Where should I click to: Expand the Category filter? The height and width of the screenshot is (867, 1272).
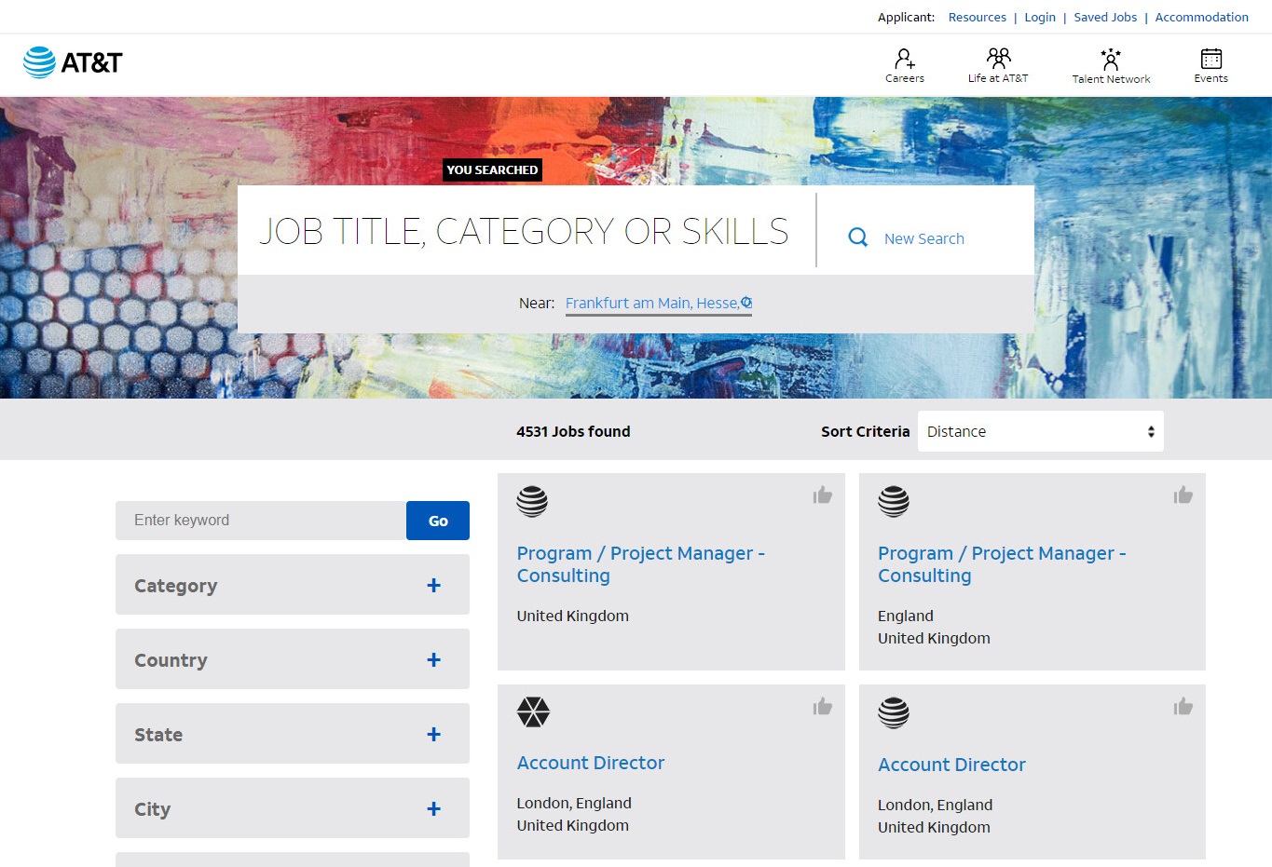(x=433, y=586)
